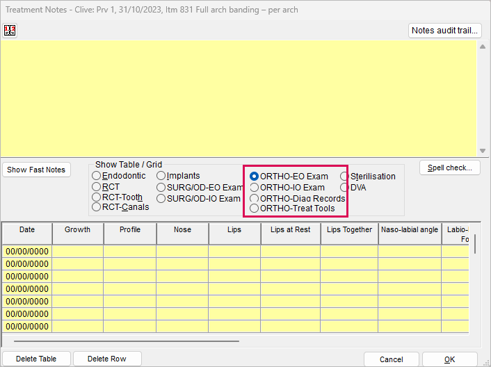The width and height of the screenshot is (491, 367).
Task: Click the Cancel button
Action: pos(391,359)
